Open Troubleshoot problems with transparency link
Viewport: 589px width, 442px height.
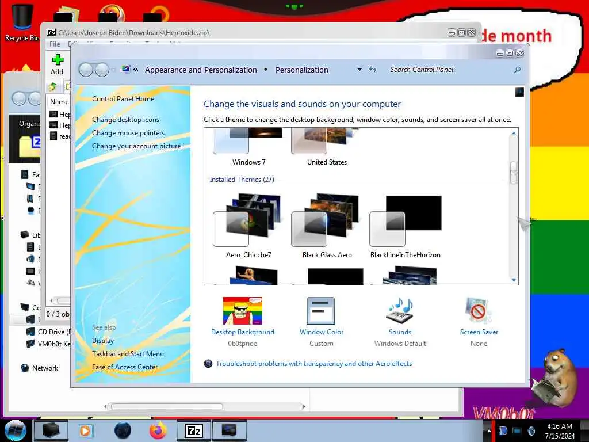coord(313,364)
